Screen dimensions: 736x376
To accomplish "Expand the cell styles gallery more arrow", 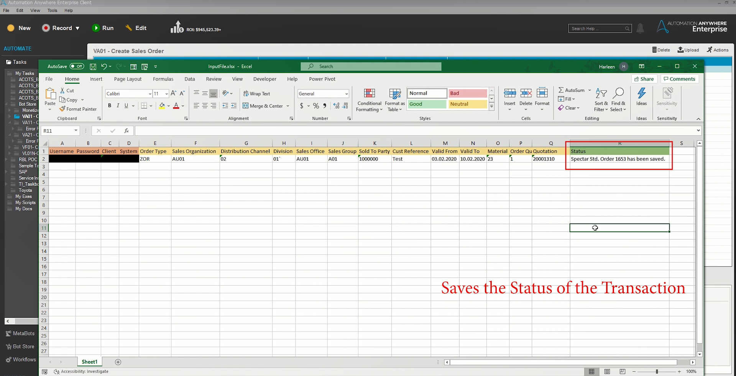I will [x=491, y=107].
